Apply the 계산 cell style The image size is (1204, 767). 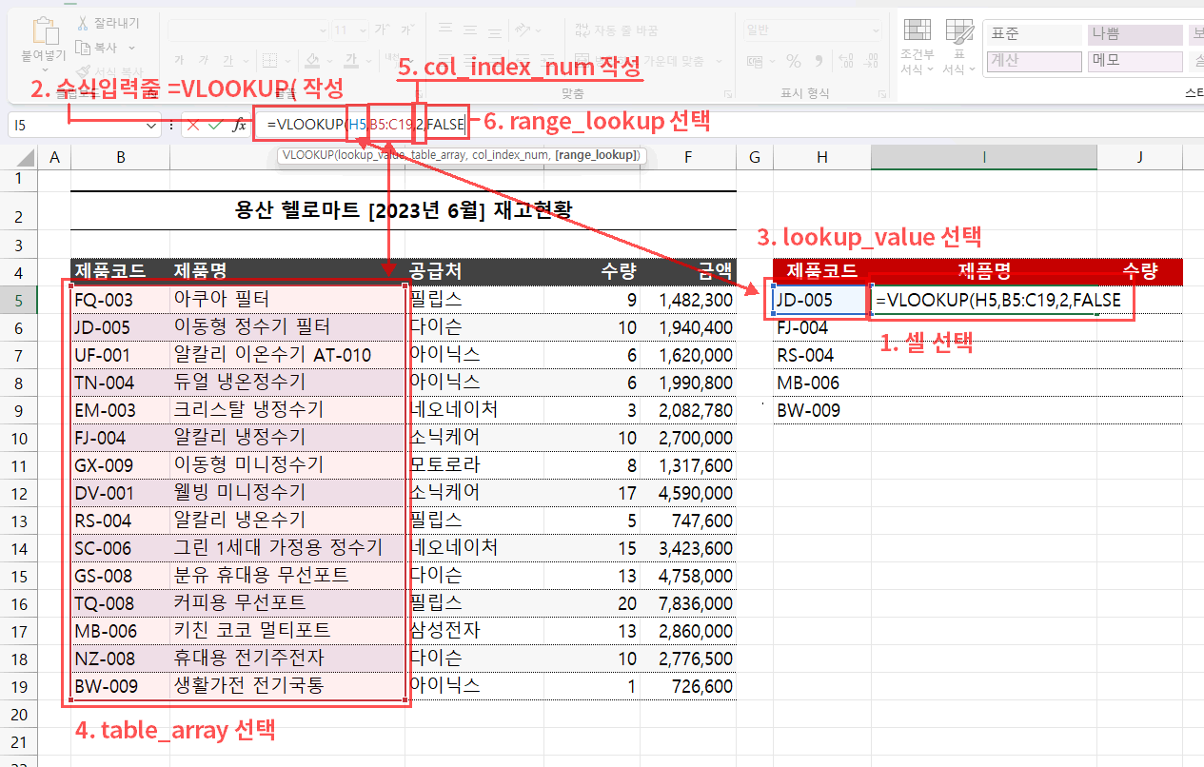pos(1033,61)
